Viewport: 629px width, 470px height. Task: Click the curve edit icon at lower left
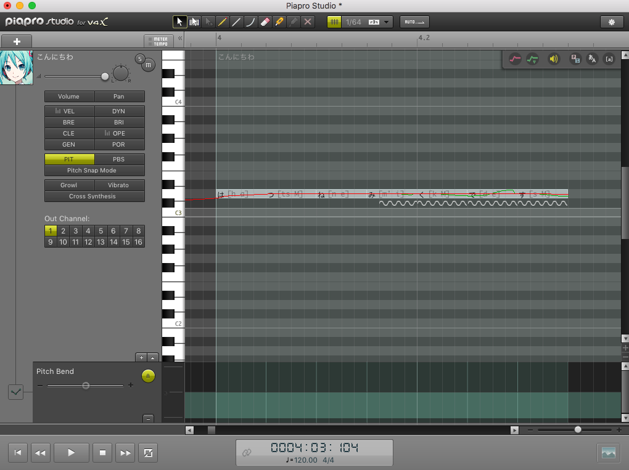(x=15, y=392)
